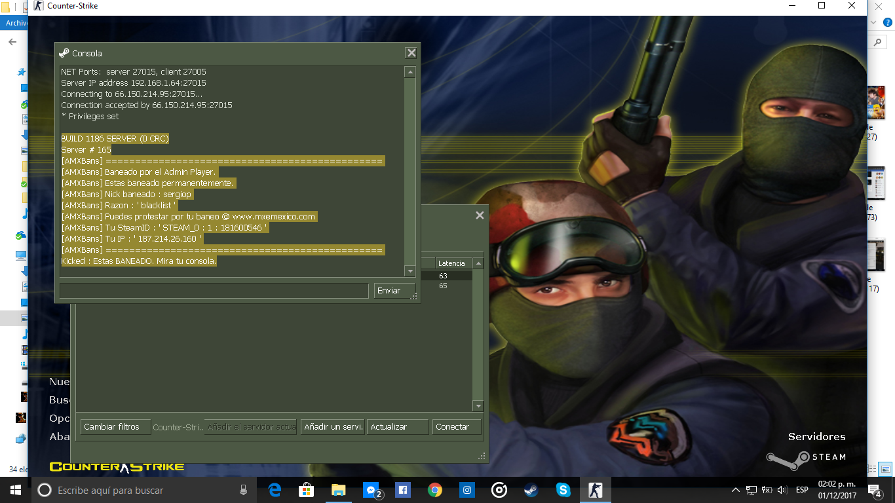Click the network tray icon

point(752,490)
